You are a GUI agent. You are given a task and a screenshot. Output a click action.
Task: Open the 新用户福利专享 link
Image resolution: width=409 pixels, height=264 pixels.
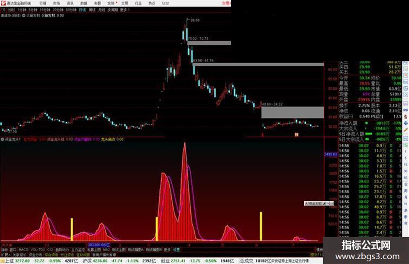[104, 254]
